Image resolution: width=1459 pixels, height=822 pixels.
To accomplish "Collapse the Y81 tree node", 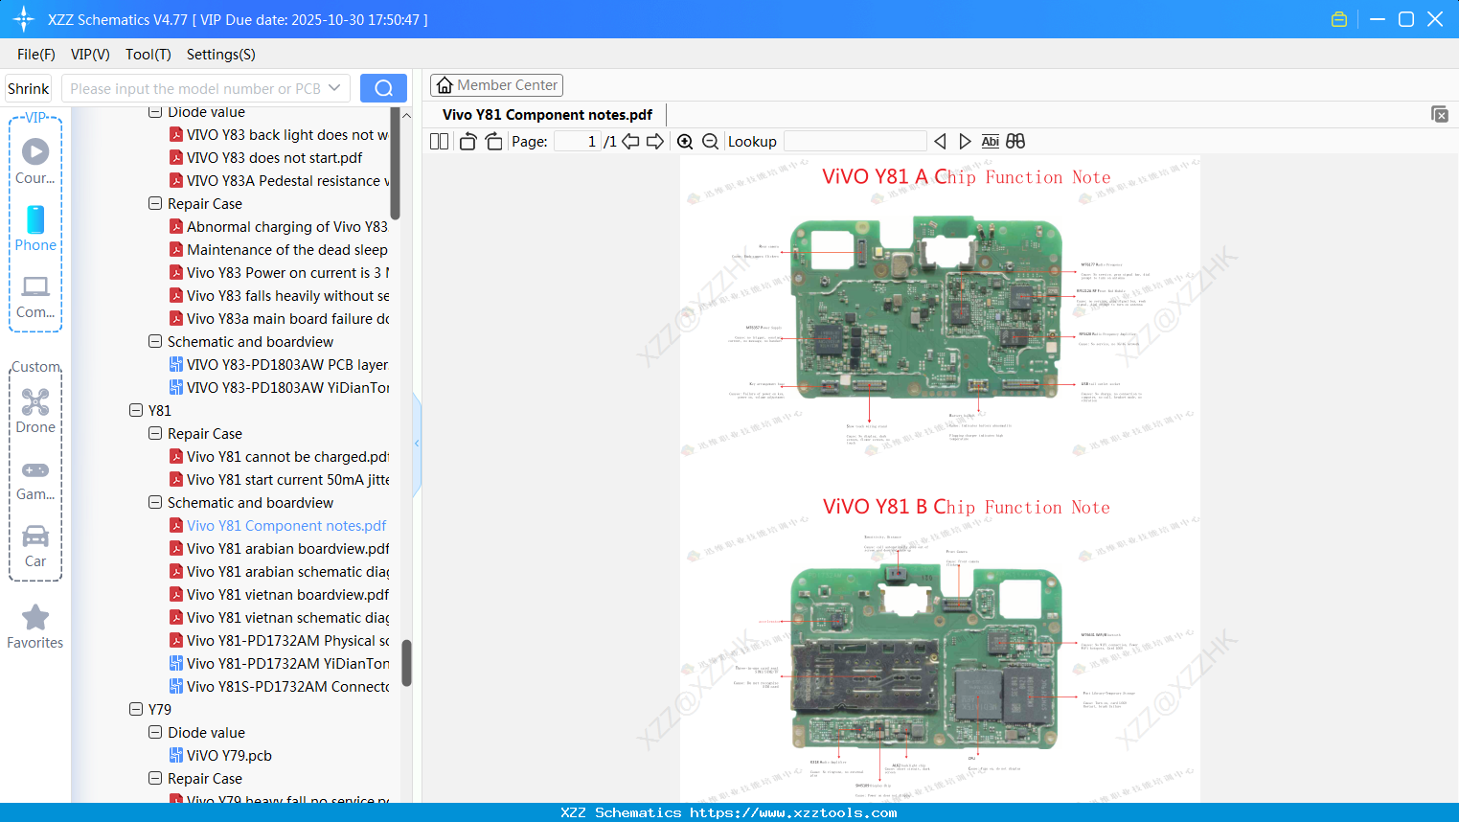I will [x=136, y=410].
